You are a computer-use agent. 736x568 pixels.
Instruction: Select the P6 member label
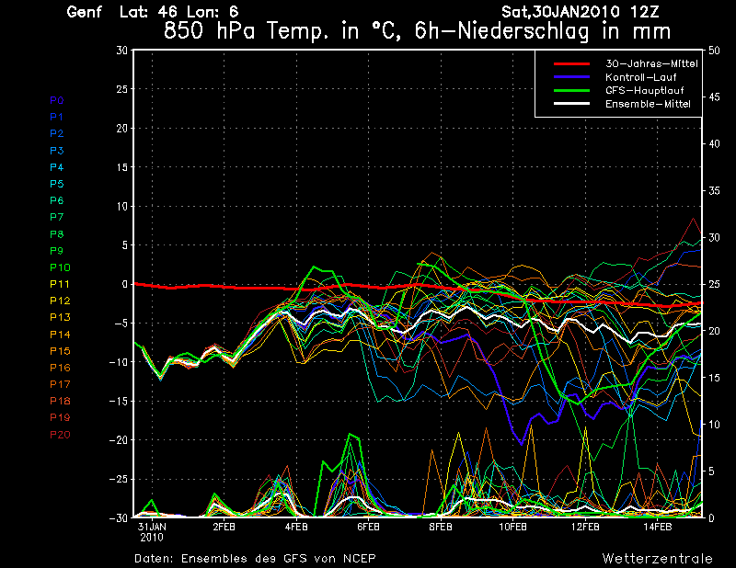(57, 200)
